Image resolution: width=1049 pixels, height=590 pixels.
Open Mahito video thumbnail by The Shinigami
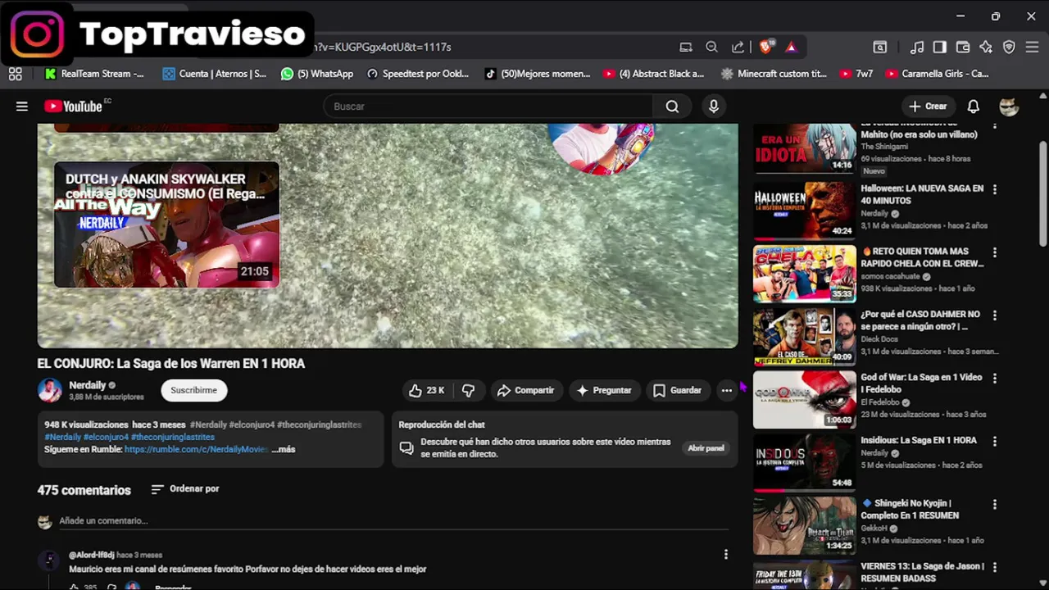tap(805, 147)
